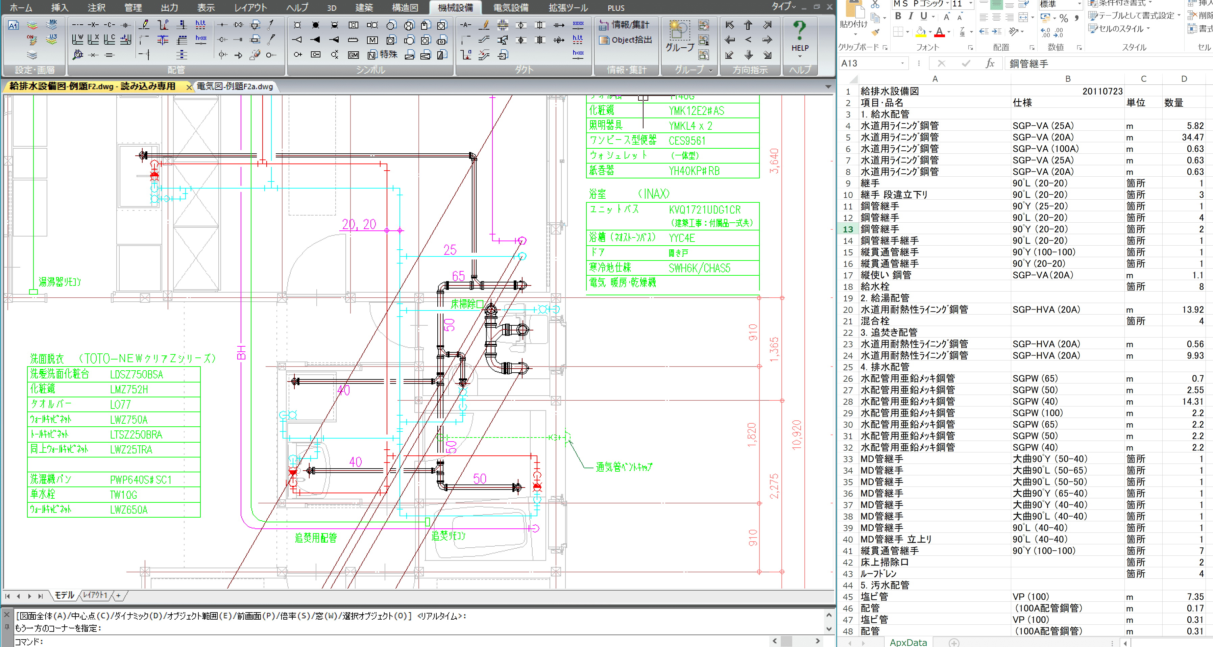Click the Object拾出 button

pyautogui.click(x=626, y=40)
